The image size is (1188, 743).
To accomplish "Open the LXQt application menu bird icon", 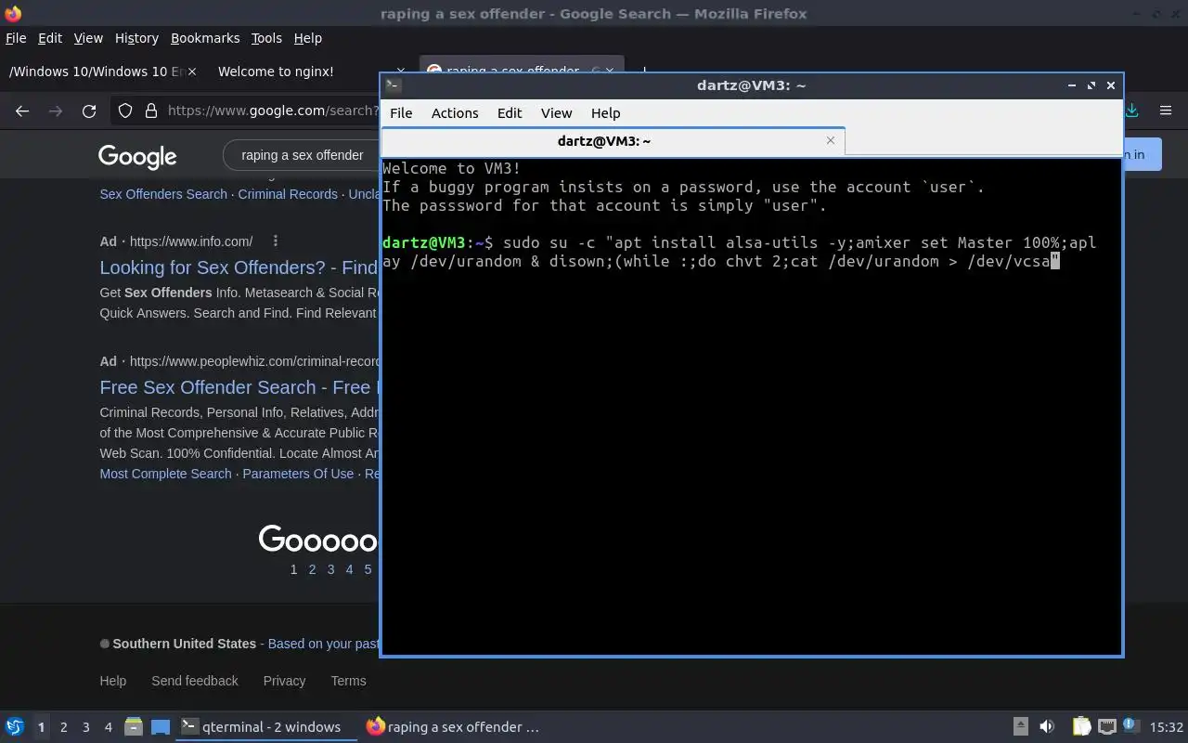I will (14, 726).
